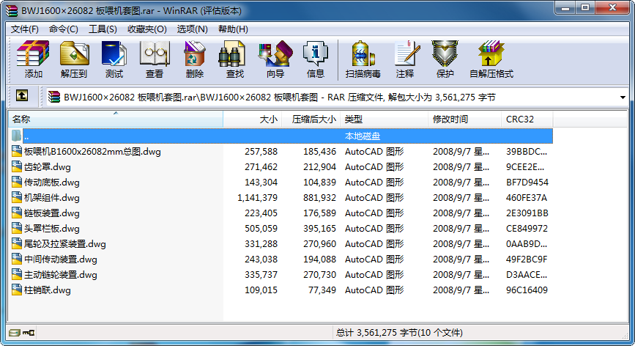The image size is (635, 346).
Task: Select file 柱销联.dwg in list
Action: 48,290
